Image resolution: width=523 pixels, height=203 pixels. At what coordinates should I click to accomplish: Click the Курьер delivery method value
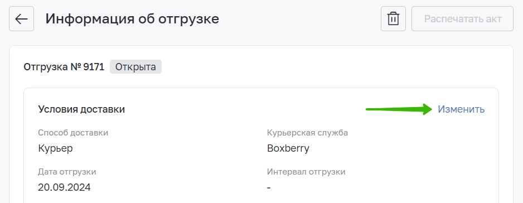pos(55,148)
